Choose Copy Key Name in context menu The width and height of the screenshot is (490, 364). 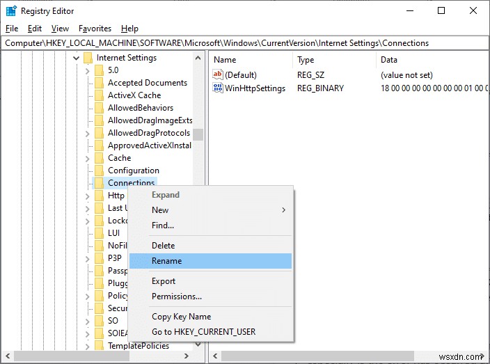tap(210, 317)
